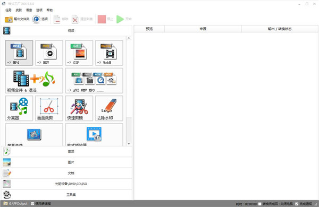
Task: Open the 画面裁剪 crop tool
Action: coord(49,108)
